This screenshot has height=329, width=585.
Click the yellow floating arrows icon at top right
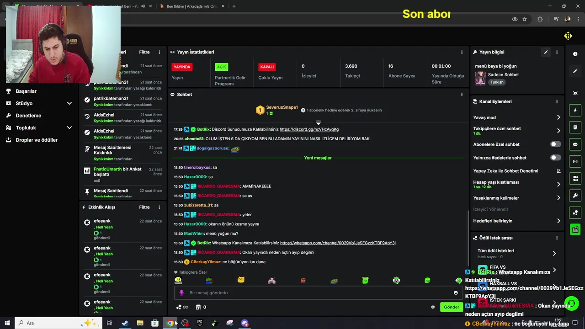568,36
